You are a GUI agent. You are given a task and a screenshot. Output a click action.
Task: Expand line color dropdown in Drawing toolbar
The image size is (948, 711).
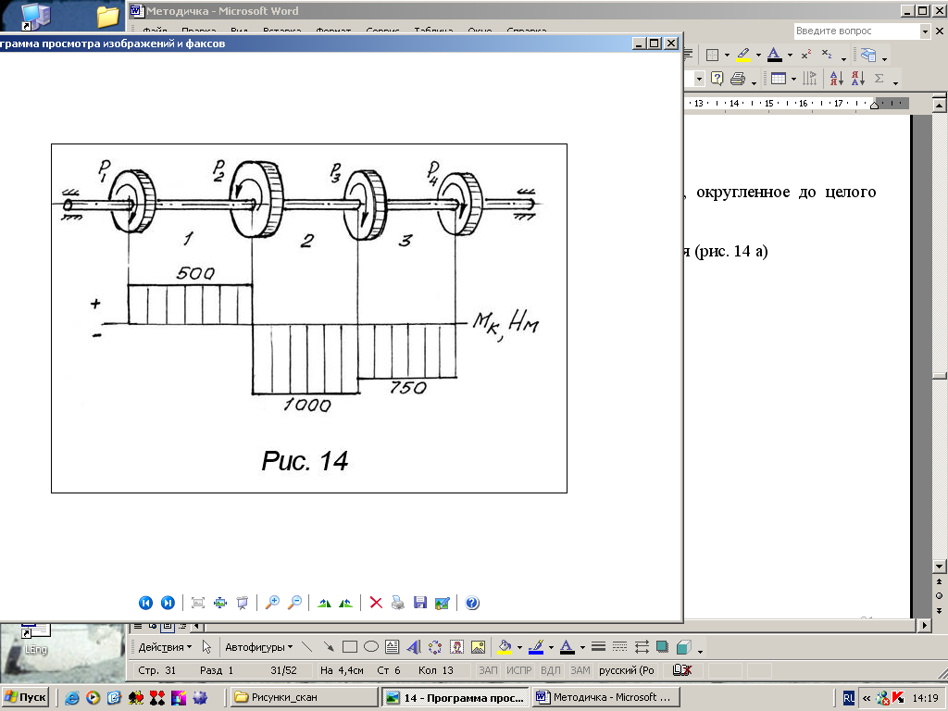coord(551,647)
